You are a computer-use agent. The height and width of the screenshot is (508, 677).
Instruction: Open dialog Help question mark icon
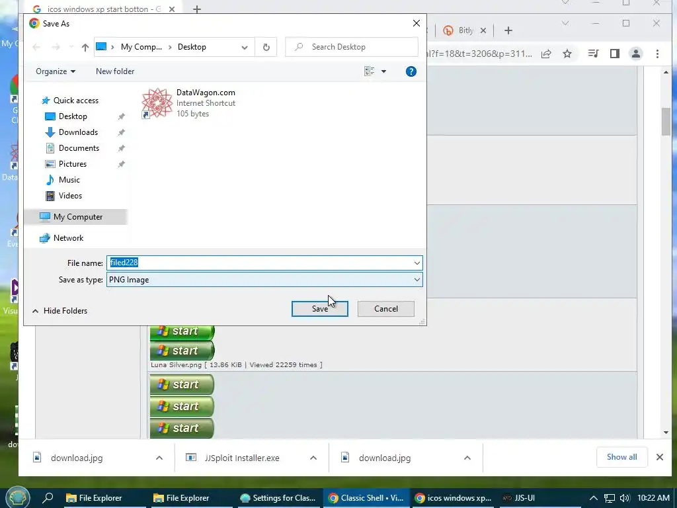[x=411, y=71]
